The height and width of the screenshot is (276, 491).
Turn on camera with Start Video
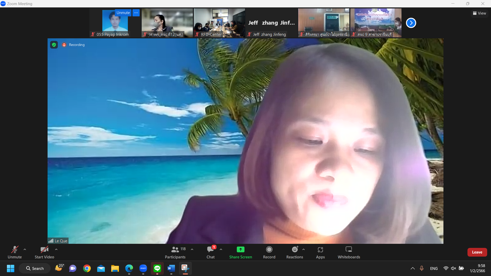click(44, 252)
